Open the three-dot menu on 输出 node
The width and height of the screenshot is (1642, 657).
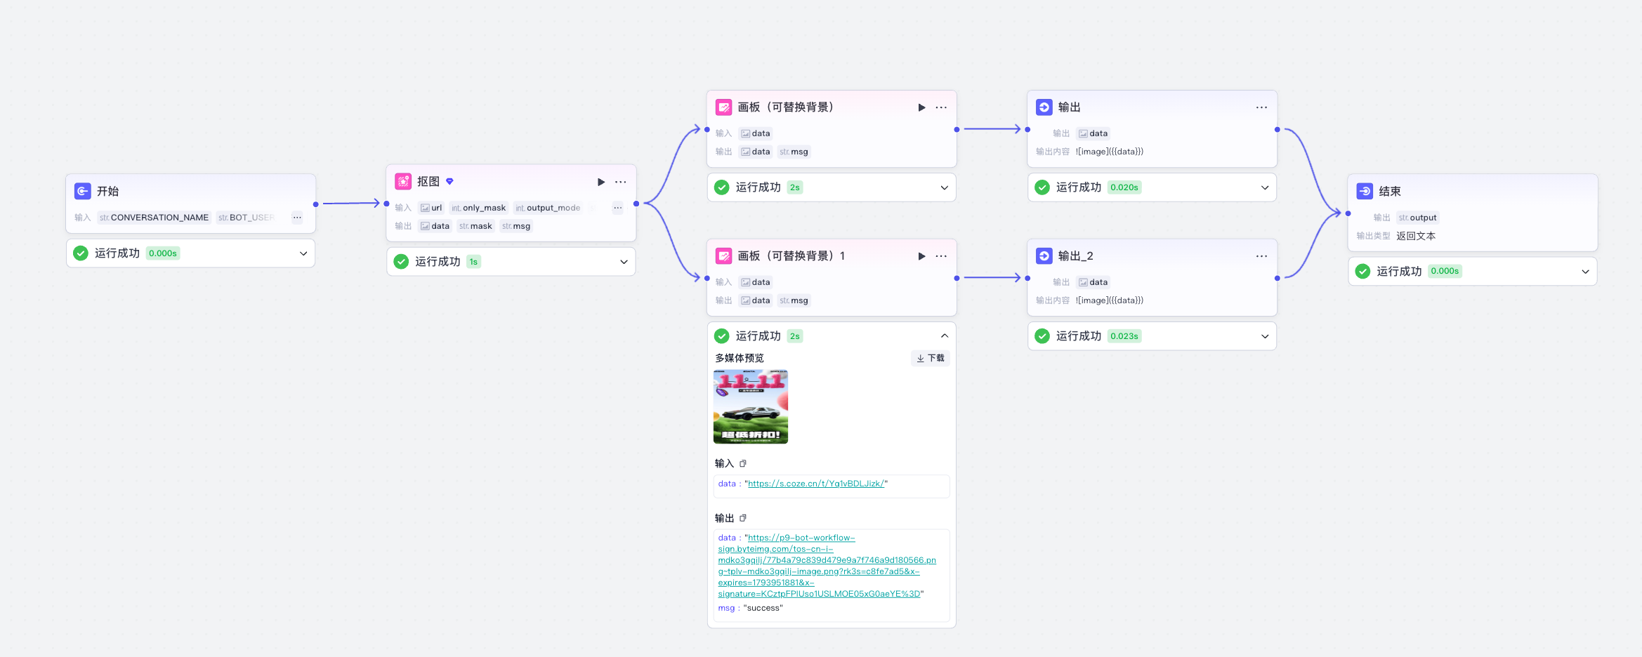point(1261,107)
